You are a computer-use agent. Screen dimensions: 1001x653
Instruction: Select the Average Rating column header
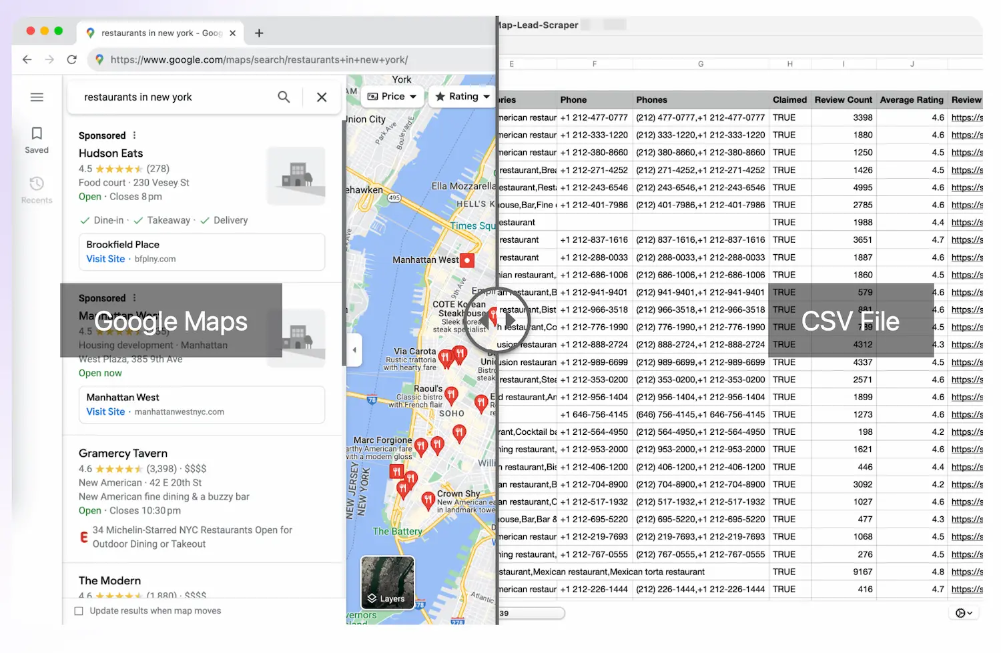[x=912, y=99]
